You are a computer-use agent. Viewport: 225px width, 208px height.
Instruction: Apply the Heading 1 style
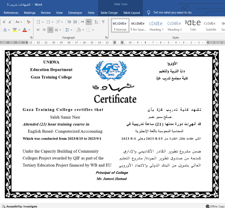[156, 25]
